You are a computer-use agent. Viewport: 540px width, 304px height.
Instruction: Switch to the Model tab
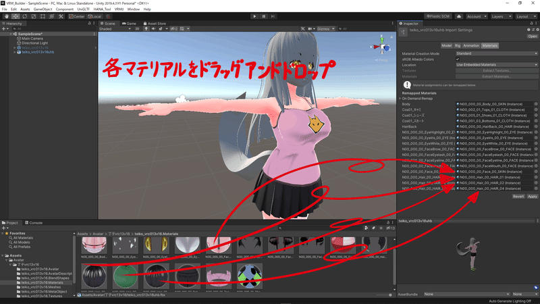pos(446,45)
